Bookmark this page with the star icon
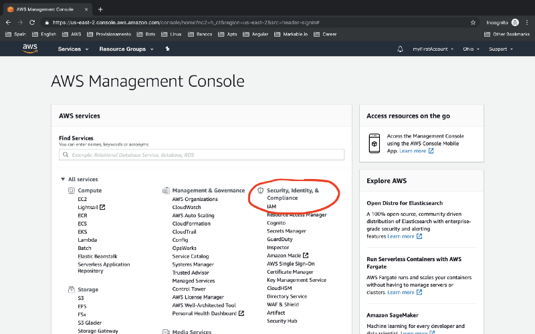 coord(473,23)
